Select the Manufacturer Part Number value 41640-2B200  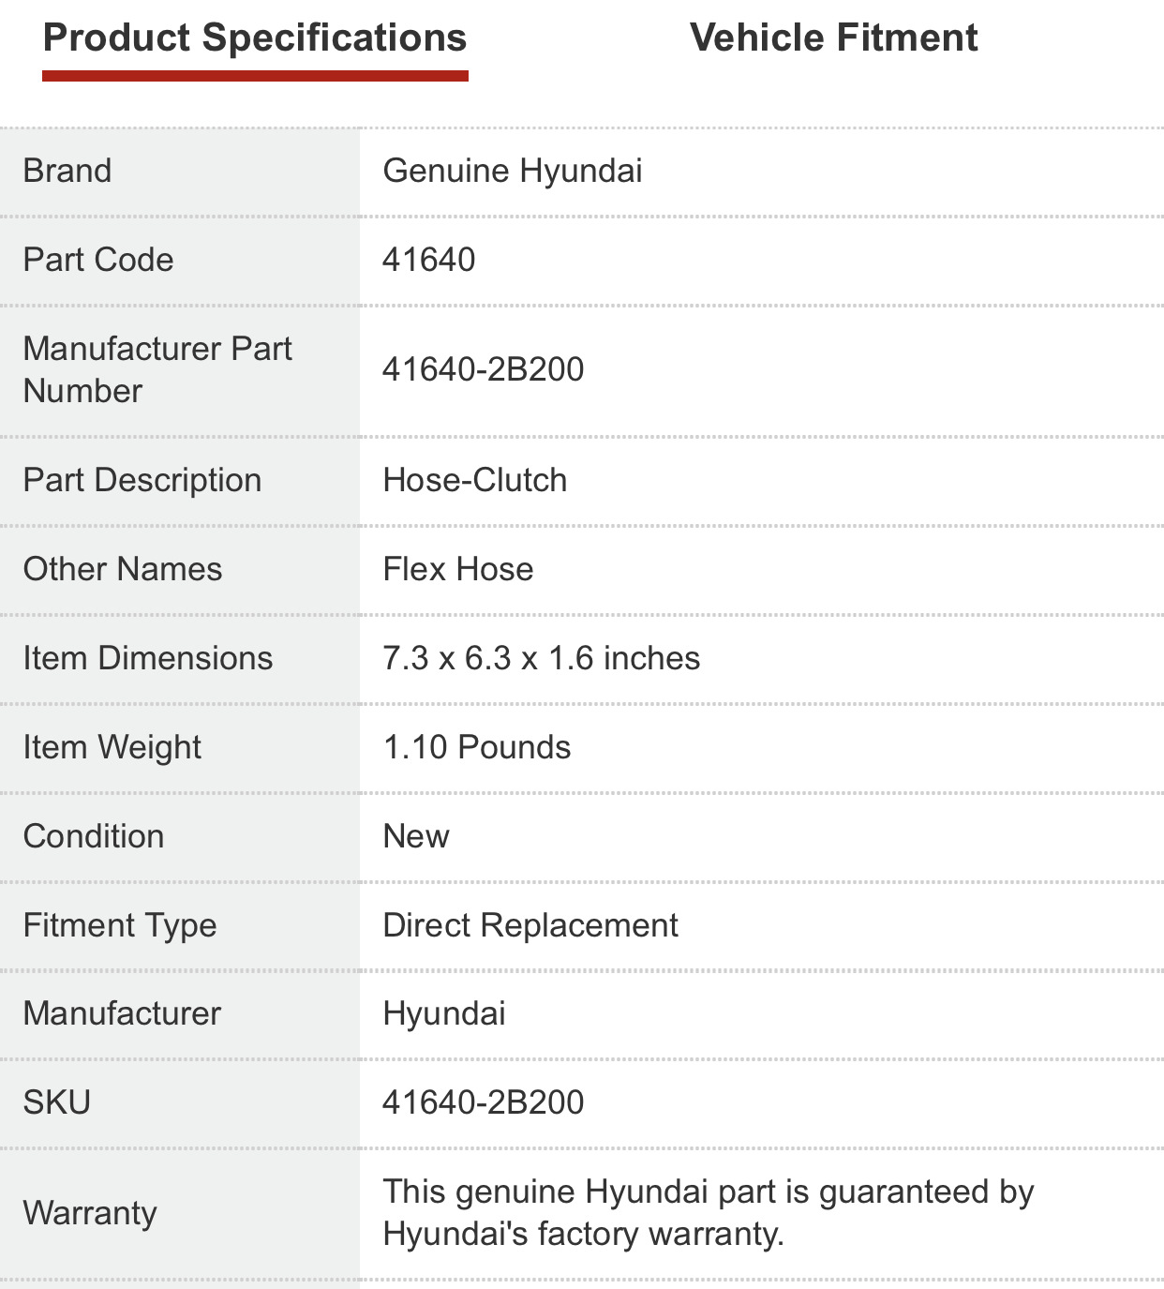tap(484, 369)
